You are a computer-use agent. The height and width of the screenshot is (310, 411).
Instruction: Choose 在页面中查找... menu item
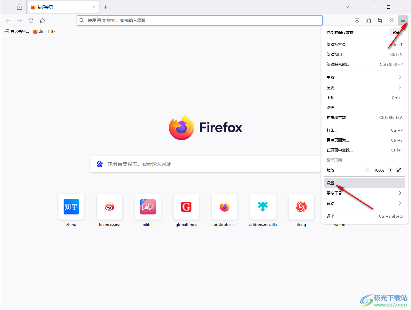tap(364, 150)
